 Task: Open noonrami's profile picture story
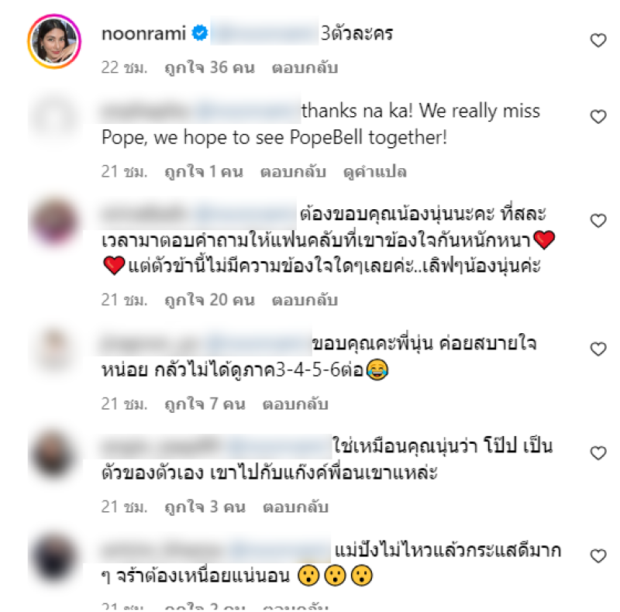pyautogui.click(x=54, y=41)
